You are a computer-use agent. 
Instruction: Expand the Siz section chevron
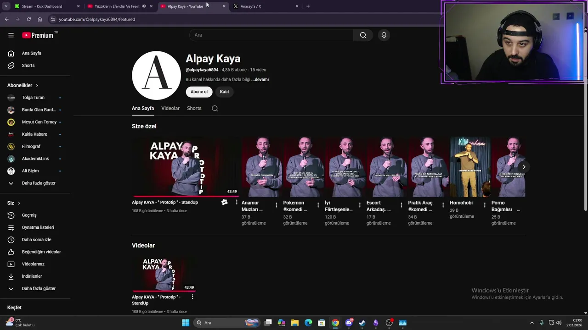pos(19,203)
